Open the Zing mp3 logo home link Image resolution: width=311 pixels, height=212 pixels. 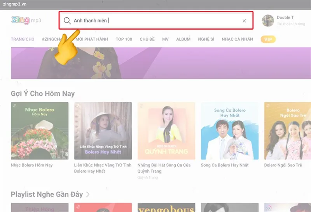tap(26, 20)
